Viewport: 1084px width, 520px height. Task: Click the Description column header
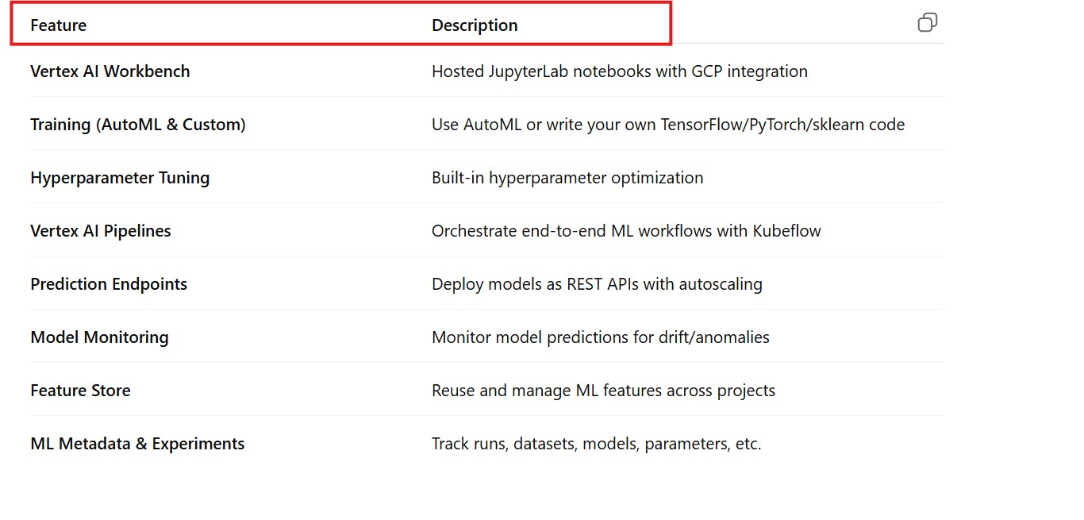click(x=475, y=25)
